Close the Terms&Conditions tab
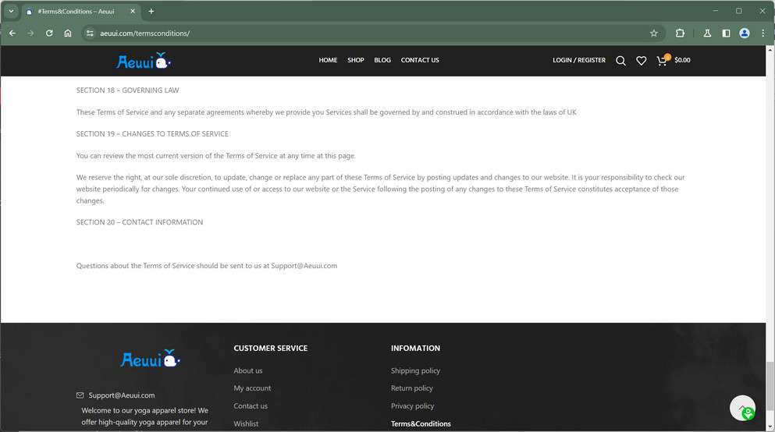The height and width of the screenshot is (432, 775). (133, 11)
